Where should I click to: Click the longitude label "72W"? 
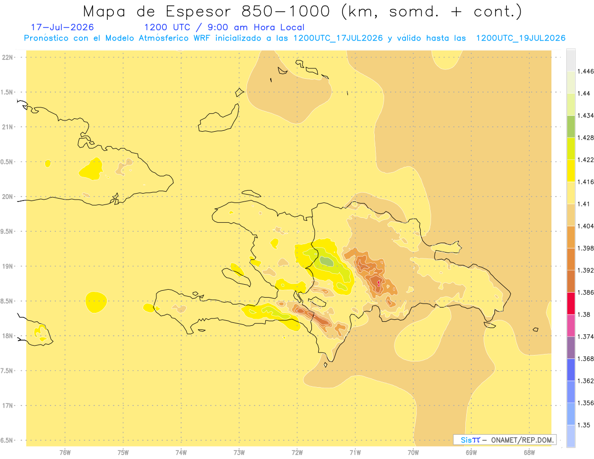(x=297, y=452)
